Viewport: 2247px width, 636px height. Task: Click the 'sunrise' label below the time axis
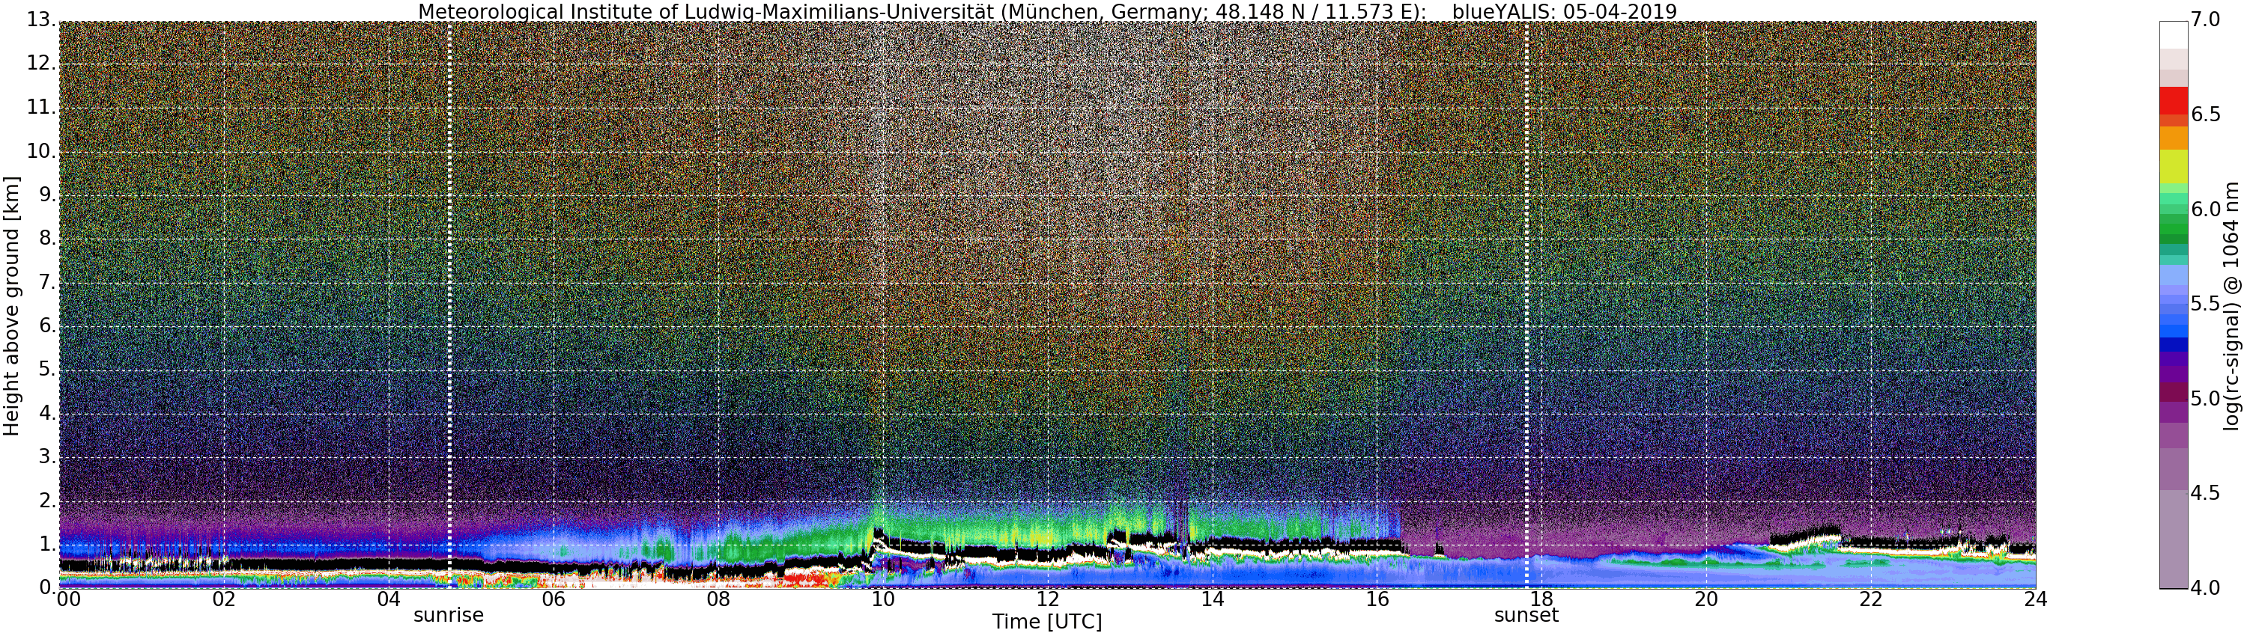(449, 615)
